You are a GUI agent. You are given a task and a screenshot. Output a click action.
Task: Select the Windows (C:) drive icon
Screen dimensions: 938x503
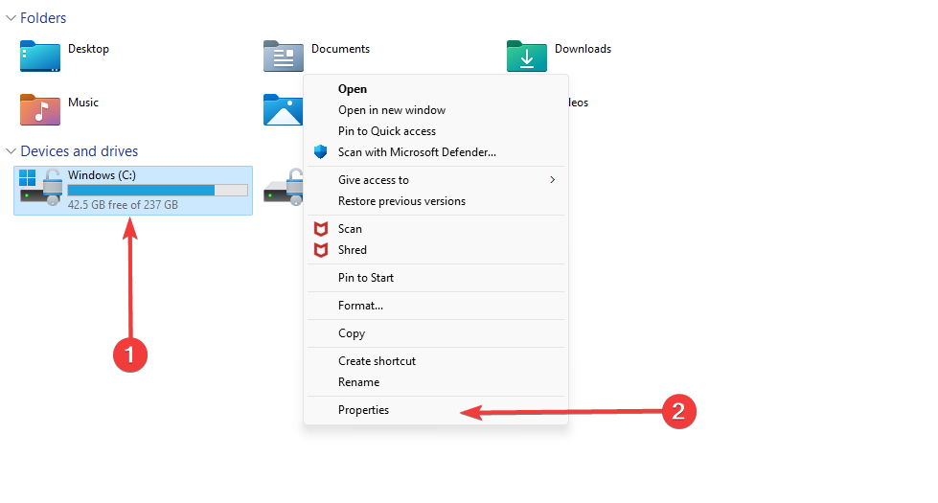[x=40, y=187]
